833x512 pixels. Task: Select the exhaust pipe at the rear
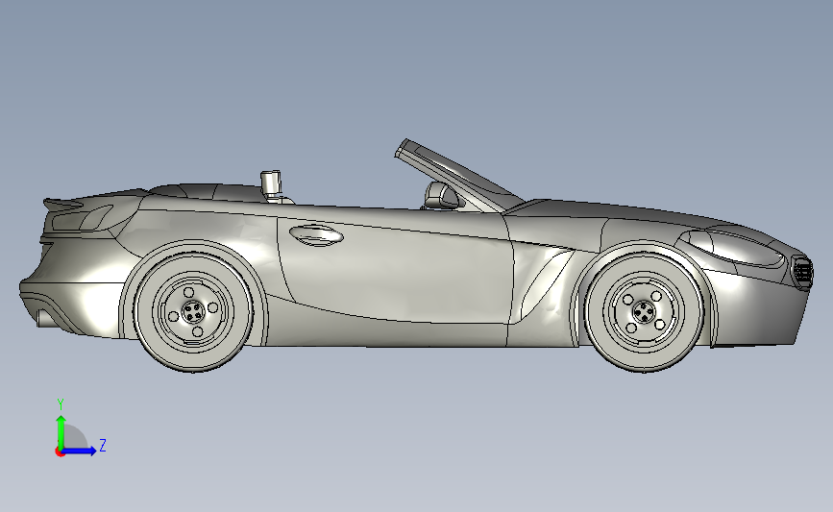[47, 318]
